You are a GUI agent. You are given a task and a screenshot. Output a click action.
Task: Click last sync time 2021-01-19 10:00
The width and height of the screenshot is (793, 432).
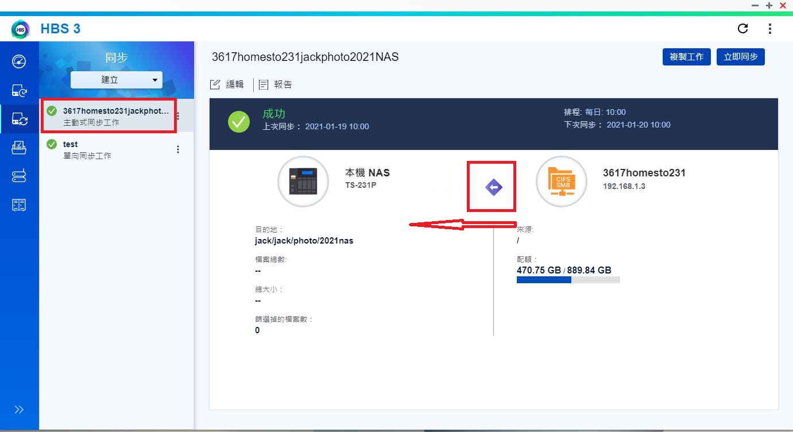pos(337,126)
